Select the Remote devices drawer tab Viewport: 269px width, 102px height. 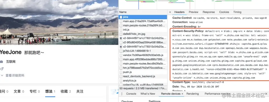(x=171, y=94)
